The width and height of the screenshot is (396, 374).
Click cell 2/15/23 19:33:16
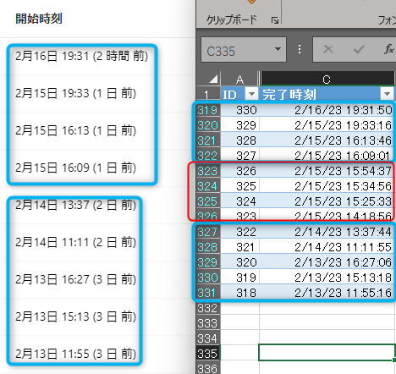point(327,125)
